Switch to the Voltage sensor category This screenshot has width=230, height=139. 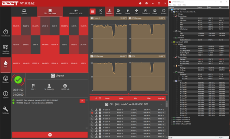click(118, 11)
